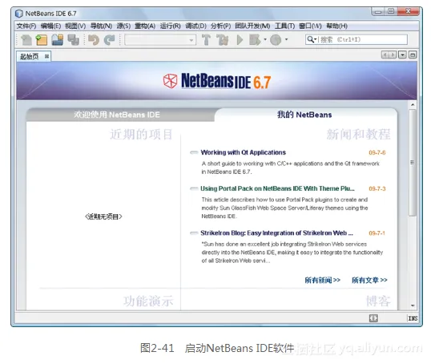Open the profile button dropdown arrow
The image size is (431, 364).
287,39
